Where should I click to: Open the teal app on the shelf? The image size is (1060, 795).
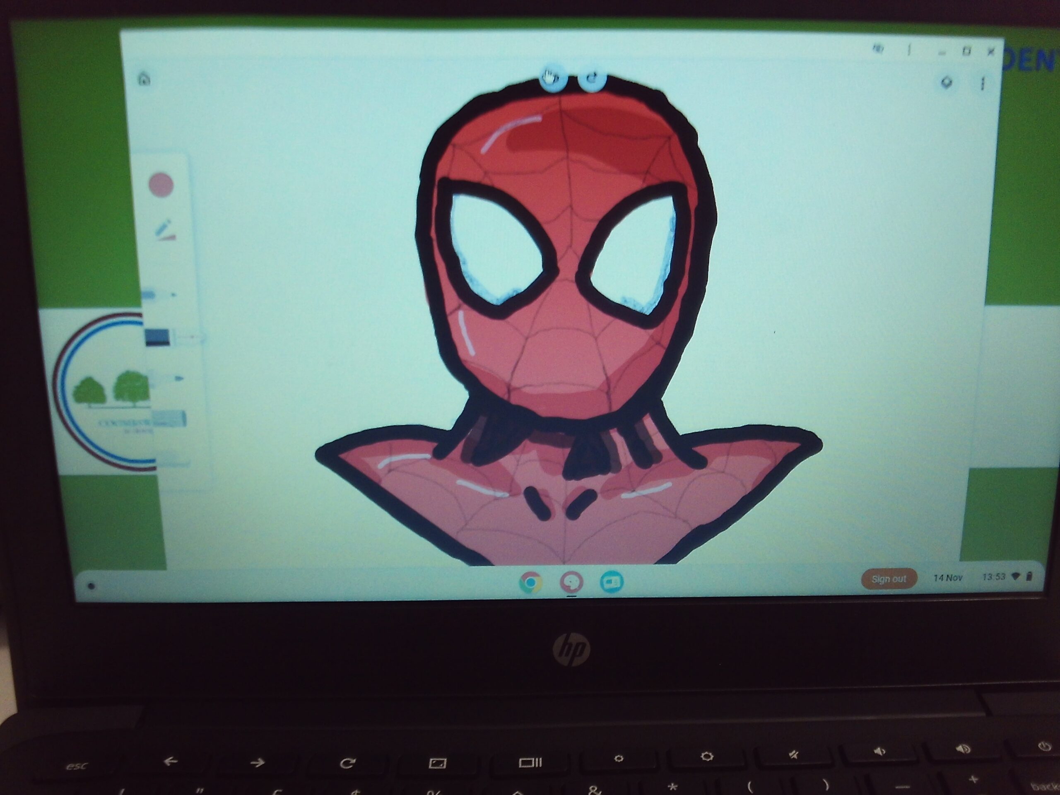click(612, 582)
